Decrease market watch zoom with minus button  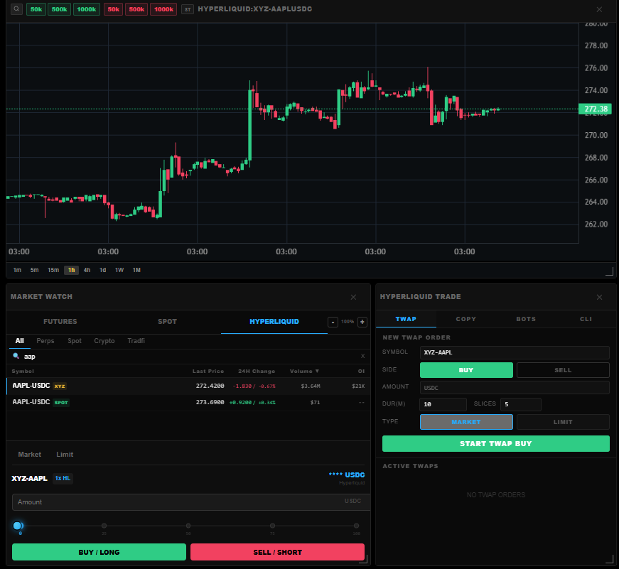pyautogui.click(x=333, y=322)
